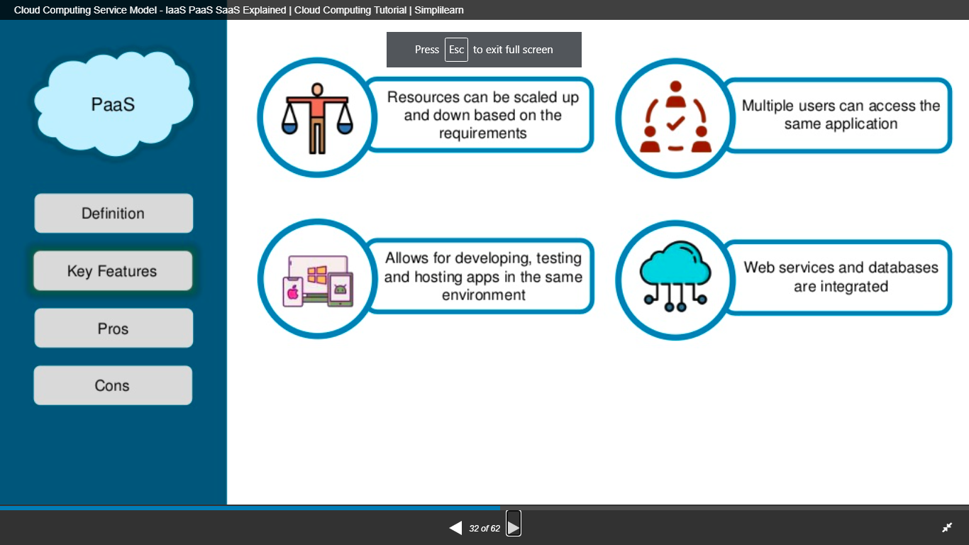Click the '32 of 62' slide counter

[x=484, y=529]
